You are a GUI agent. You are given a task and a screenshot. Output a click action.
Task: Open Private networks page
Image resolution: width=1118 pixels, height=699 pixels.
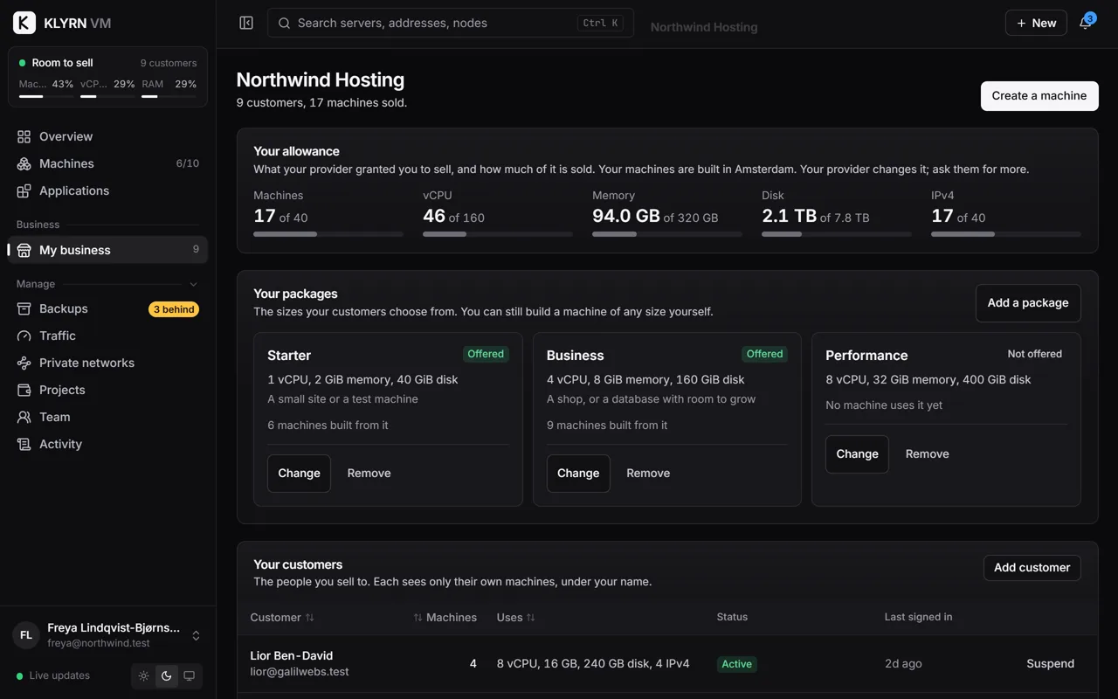coord(107,363)
